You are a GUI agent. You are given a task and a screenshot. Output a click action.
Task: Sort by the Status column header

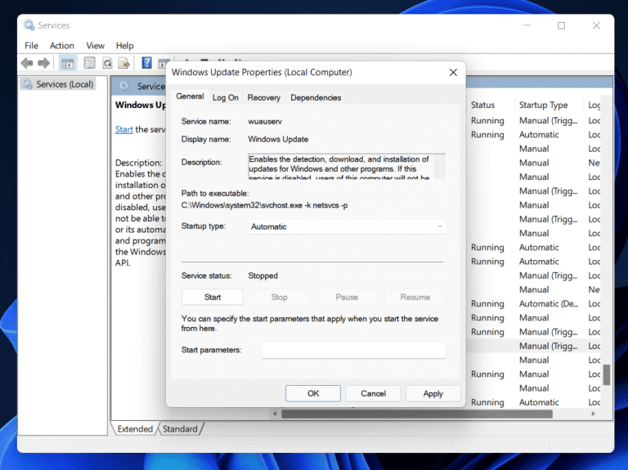pos(482,105)
